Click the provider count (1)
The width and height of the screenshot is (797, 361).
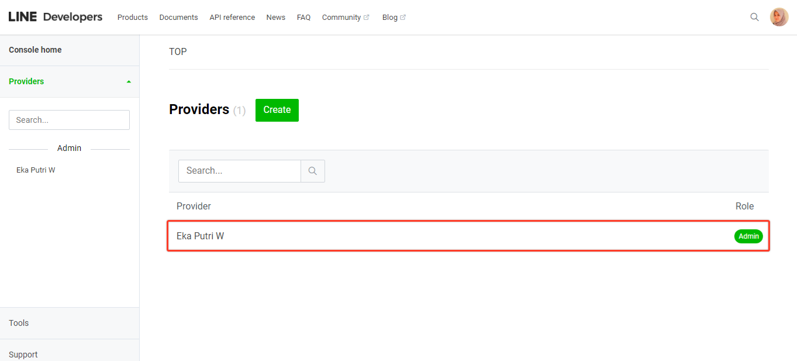(x=240, y=111)
